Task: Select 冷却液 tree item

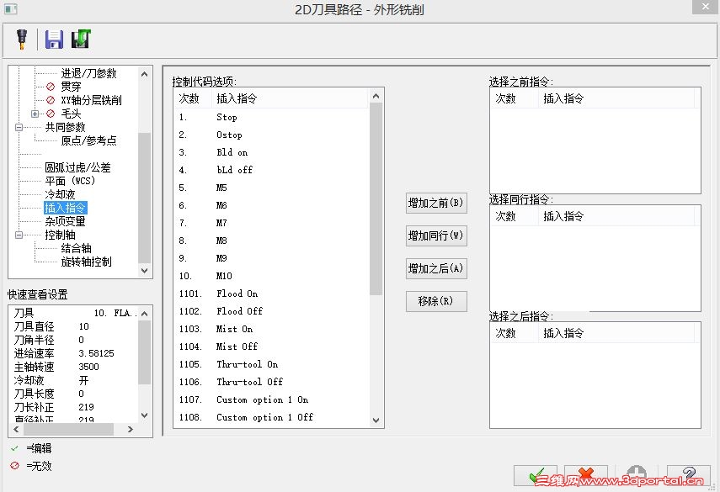Action: [60, 194]
